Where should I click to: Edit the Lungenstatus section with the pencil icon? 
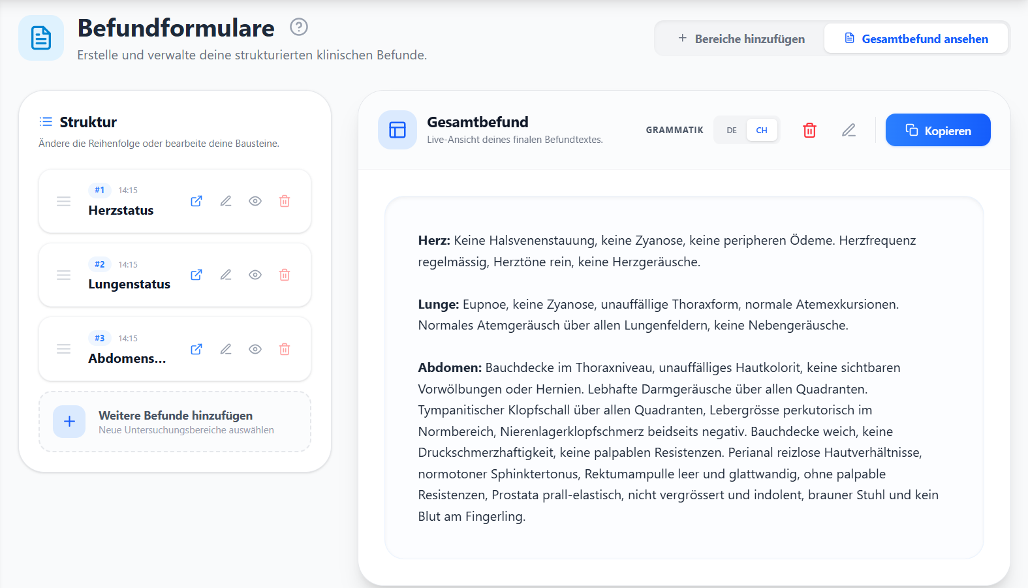click(226, 275)
